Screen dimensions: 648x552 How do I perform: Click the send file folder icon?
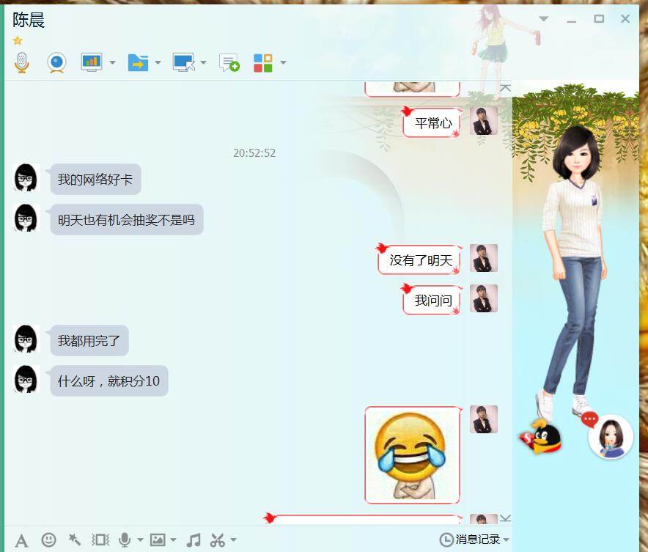coord(137,62)
